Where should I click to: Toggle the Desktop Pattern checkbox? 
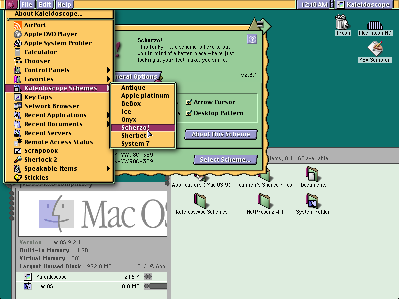point(189,113)
